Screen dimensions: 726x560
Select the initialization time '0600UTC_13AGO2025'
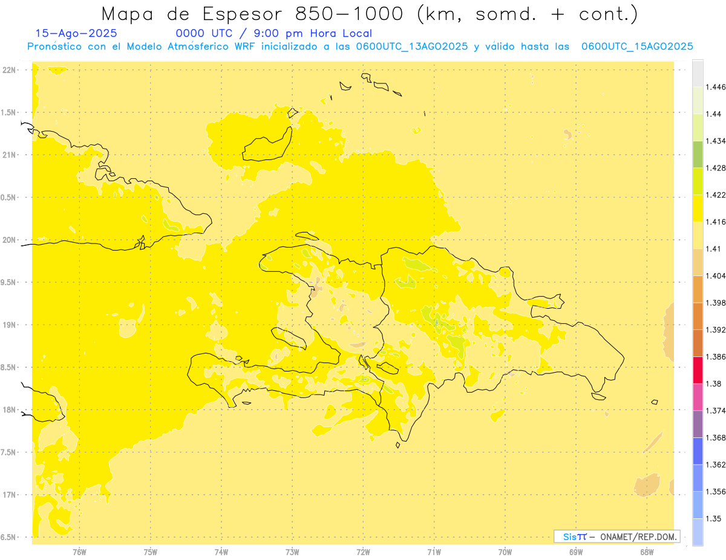point(412,47)
